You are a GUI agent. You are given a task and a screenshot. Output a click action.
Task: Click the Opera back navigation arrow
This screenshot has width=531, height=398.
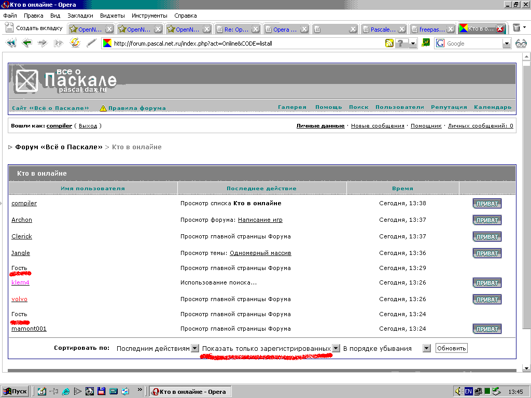pos(26,44)
